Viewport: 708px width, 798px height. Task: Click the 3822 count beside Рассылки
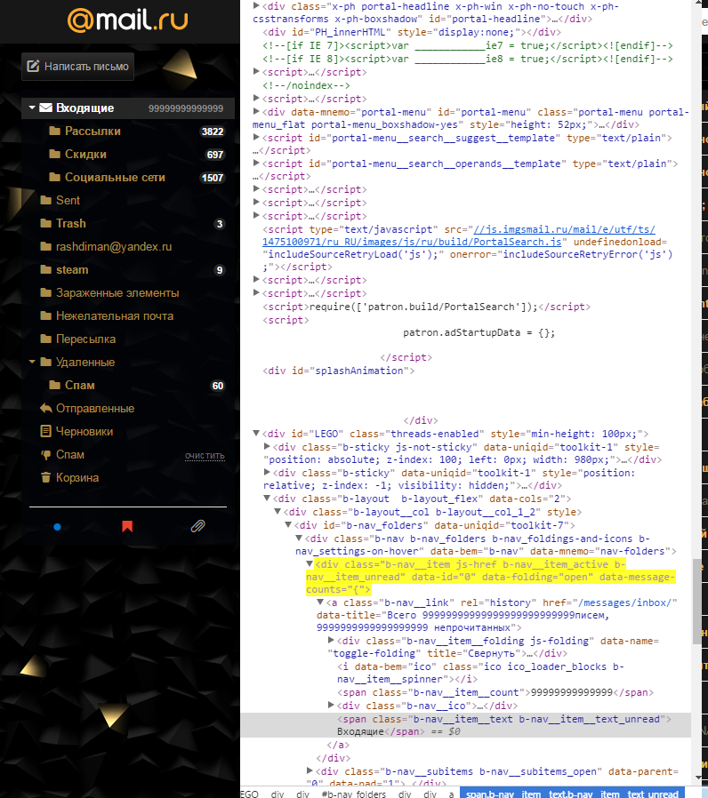pos(213,132)
